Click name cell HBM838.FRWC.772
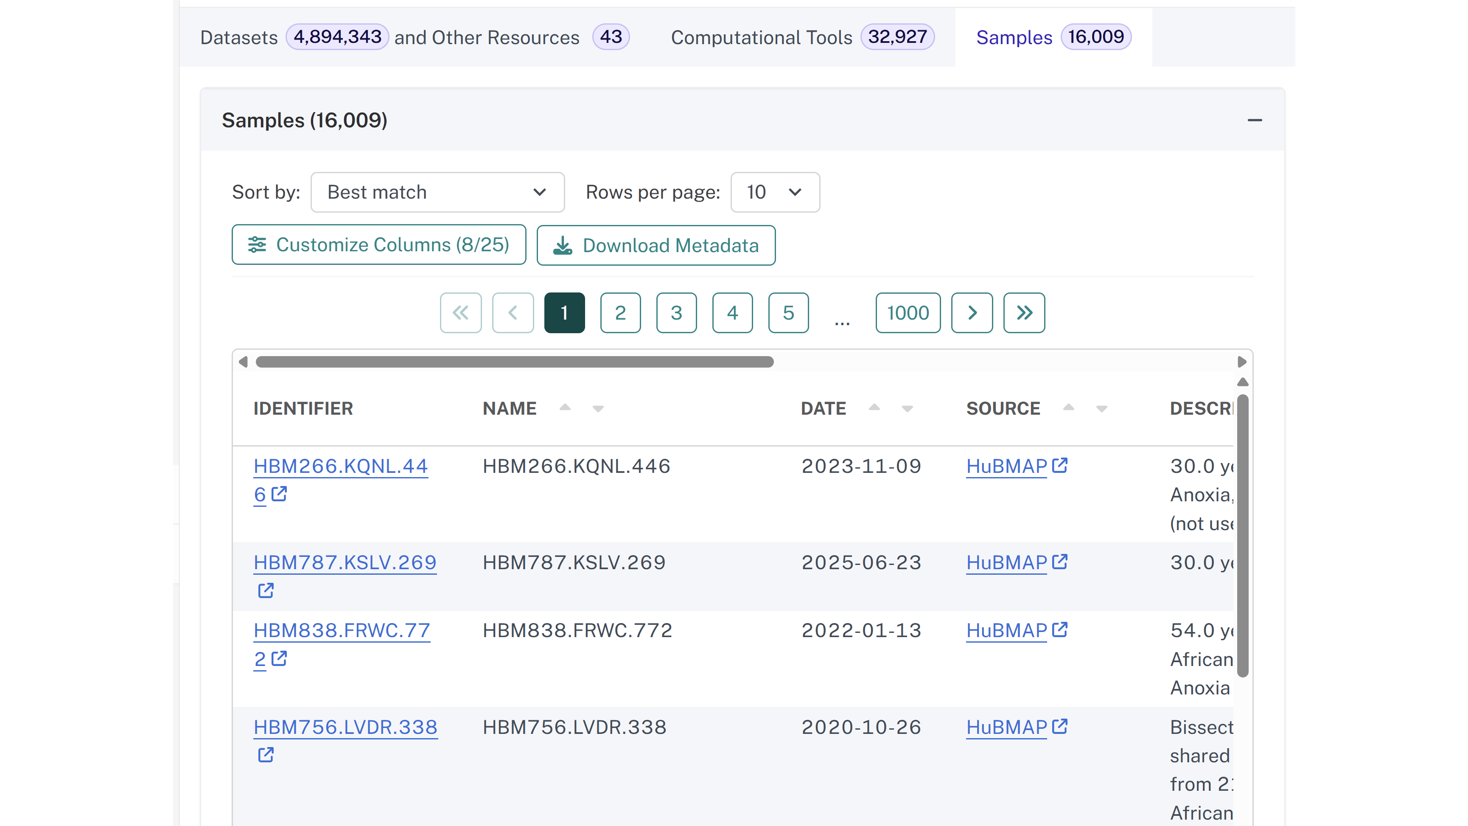 577,630
